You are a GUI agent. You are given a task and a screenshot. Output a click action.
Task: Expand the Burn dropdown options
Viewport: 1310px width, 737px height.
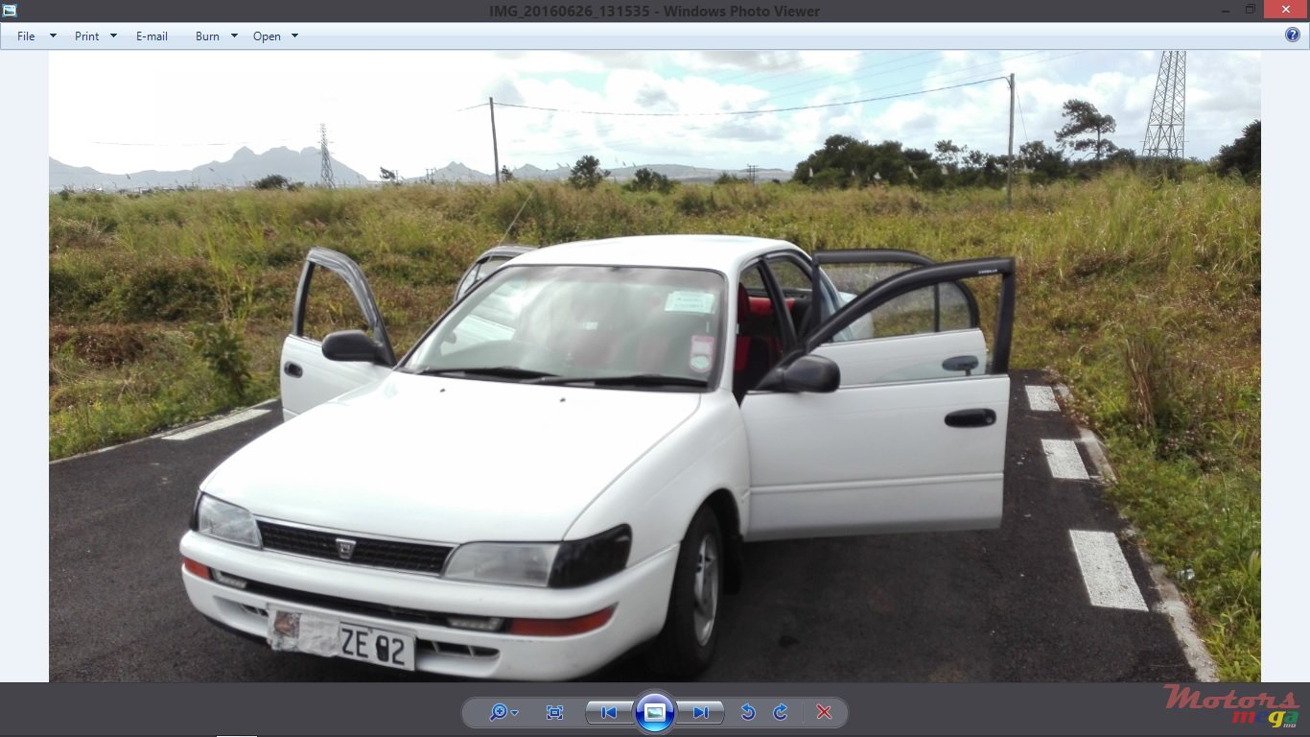pos(233,36)
